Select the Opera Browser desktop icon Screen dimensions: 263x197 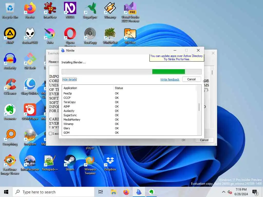tap(70, 37)
